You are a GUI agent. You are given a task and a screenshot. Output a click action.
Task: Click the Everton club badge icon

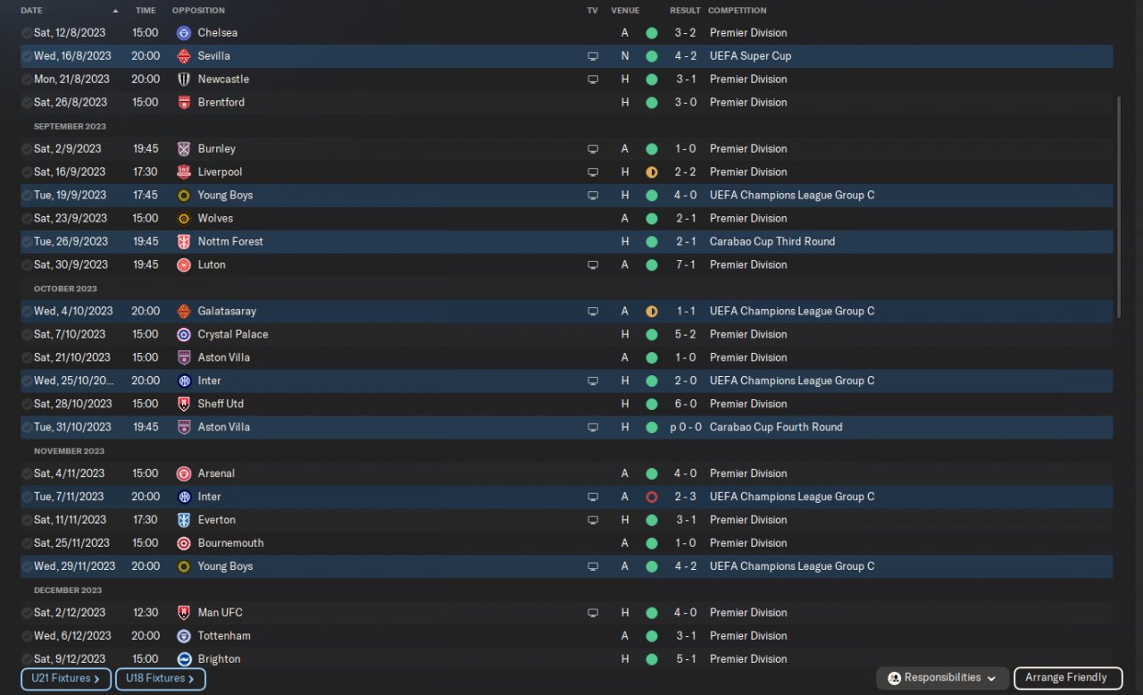[x=184, y=521]
